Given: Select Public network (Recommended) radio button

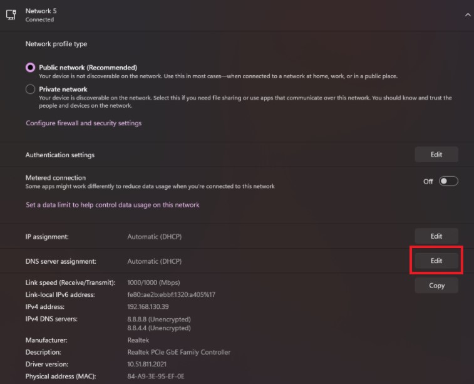Looking at the screenshot, I should (x=30, y=68).
